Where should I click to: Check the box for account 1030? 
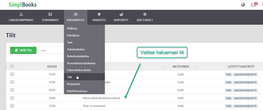(x=12, y=82)
